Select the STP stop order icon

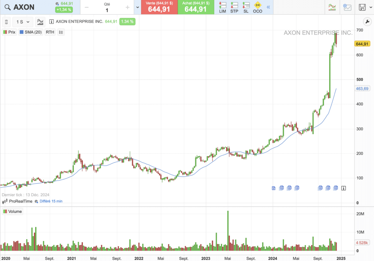coord(234,7)
